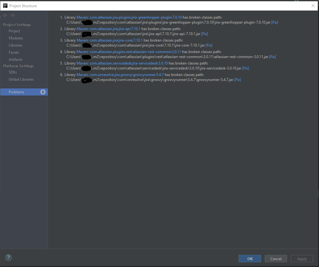319x267 pixels.
Task: Click the Project Structure window title
Action: point(23,6)
